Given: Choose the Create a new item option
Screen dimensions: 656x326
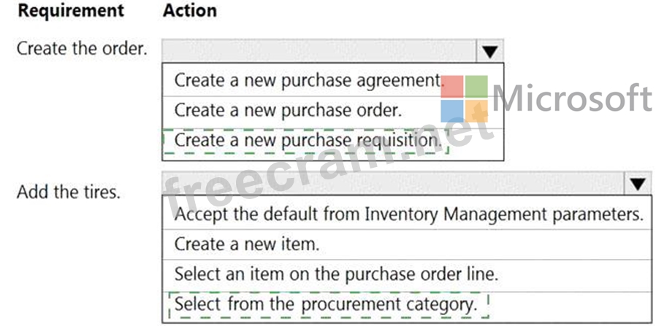Looking at the screenshot, I should click(x=247, y=244).
